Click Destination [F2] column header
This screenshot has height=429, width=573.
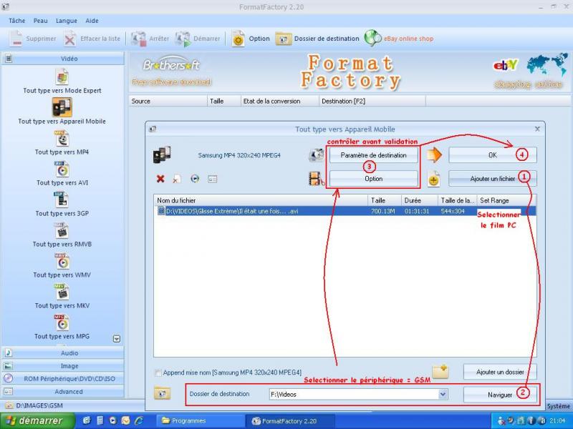click(372, 101)
